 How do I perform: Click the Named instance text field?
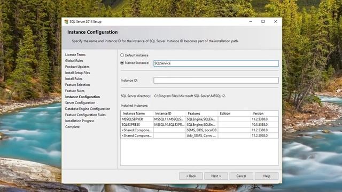coord(216,63)
